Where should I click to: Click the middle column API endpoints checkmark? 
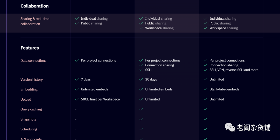click(141, 139)
